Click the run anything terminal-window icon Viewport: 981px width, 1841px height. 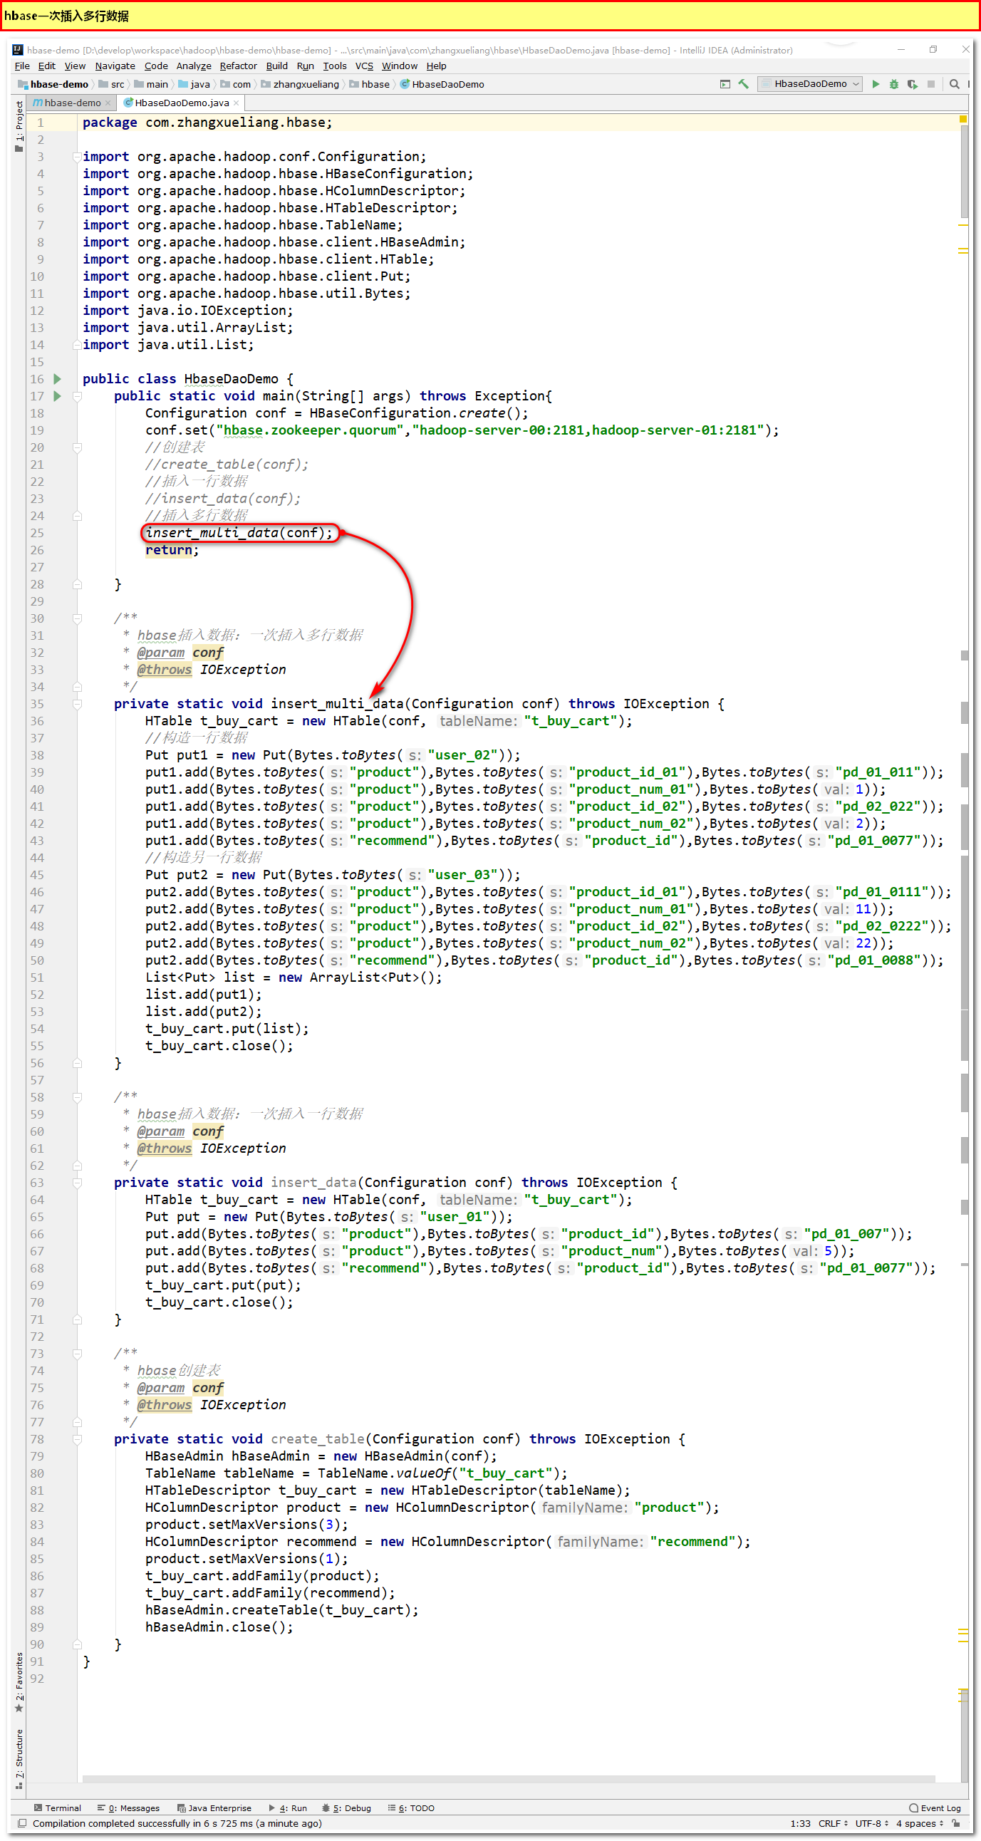(x=725, y=83)
